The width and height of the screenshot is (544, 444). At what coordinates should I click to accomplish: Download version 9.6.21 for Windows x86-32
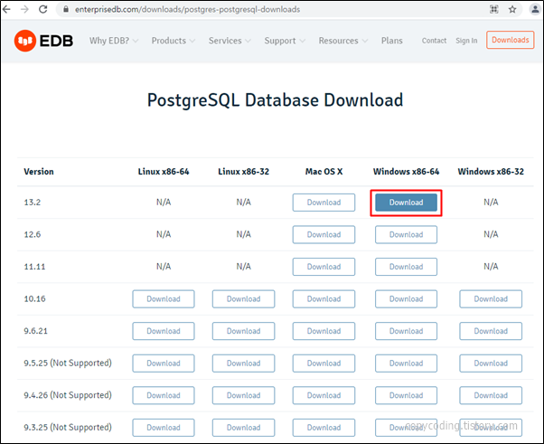click(x=491, y=331)
